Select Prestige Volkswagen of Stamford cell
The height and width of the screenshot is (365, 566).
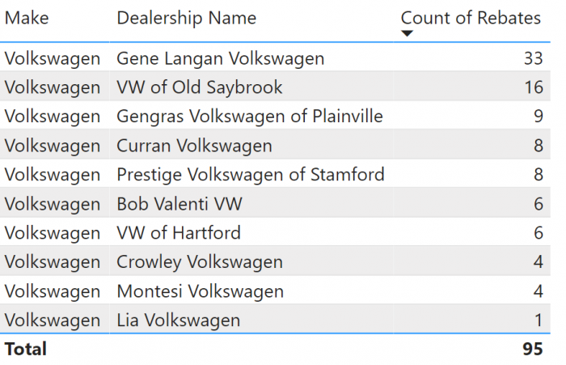coord(251,175)
